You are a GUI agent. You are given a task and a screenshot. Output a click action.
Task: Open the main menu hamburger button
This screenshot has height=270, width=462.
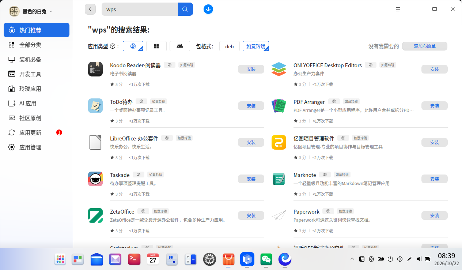click(x=398, y=10)
